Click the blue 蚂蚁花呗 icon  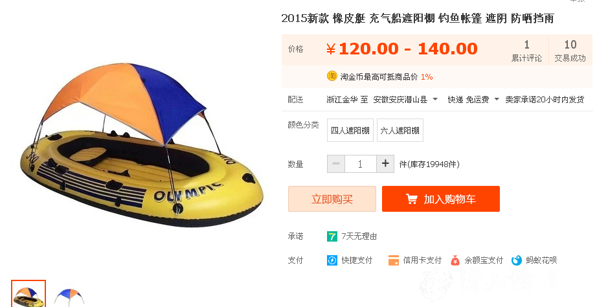coord(517,260)
